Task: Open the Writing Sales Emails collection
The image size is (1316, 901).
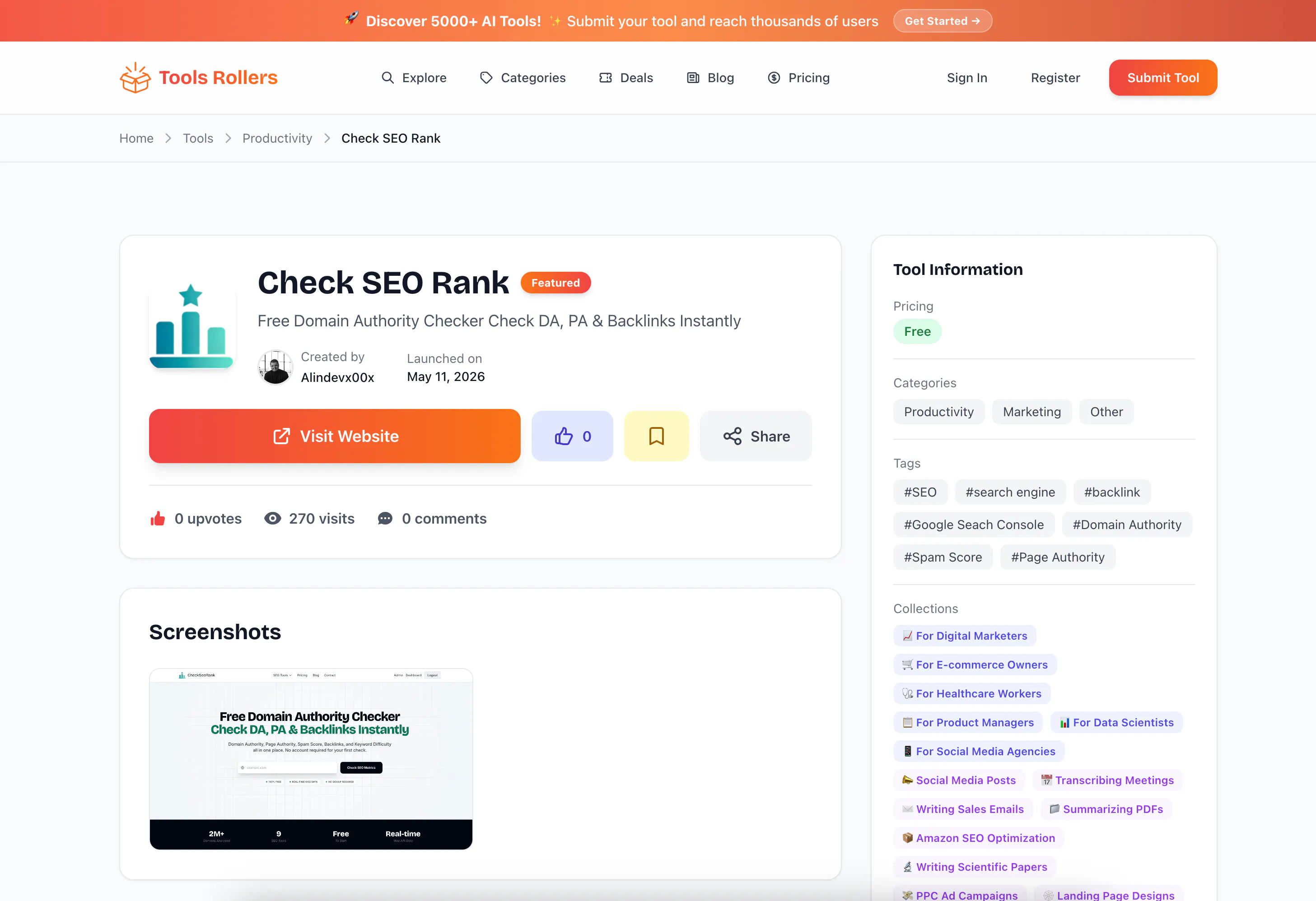Action: [963, 809]
